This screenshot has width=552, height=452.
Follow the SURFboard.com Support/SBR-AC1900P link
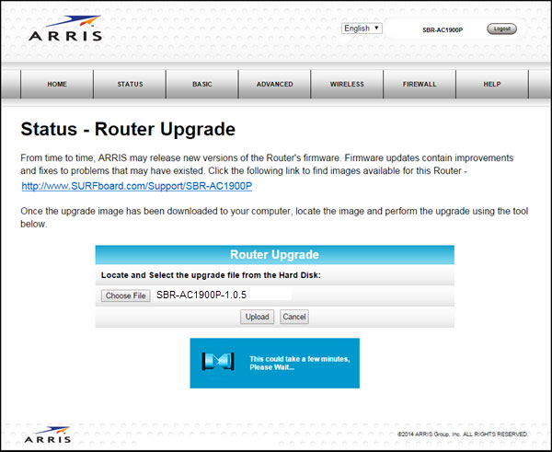137,186
